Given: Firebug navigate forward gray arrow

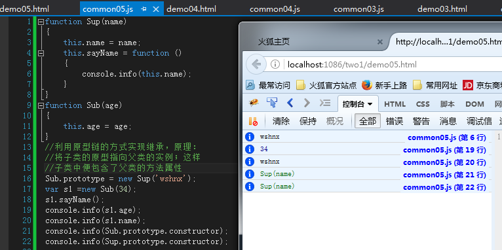Looking at the screenshot, I should coord(307,103).
